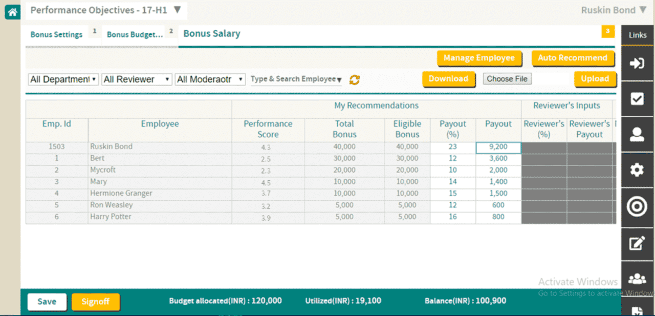Click the checkmark icon in right sidebar
655x316 pixels.
[637, 99]
